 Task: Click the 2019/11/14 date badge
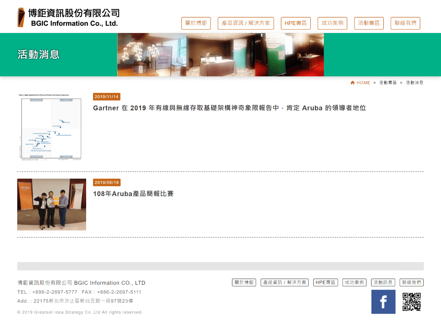click(x=106, y=97)
